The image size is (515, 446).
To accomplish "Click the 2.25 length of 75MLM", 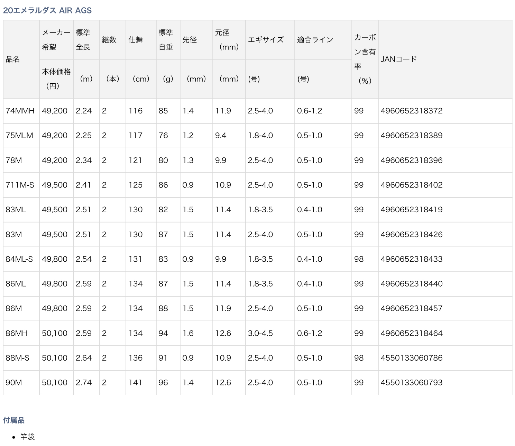I will (x=84, y=136).
